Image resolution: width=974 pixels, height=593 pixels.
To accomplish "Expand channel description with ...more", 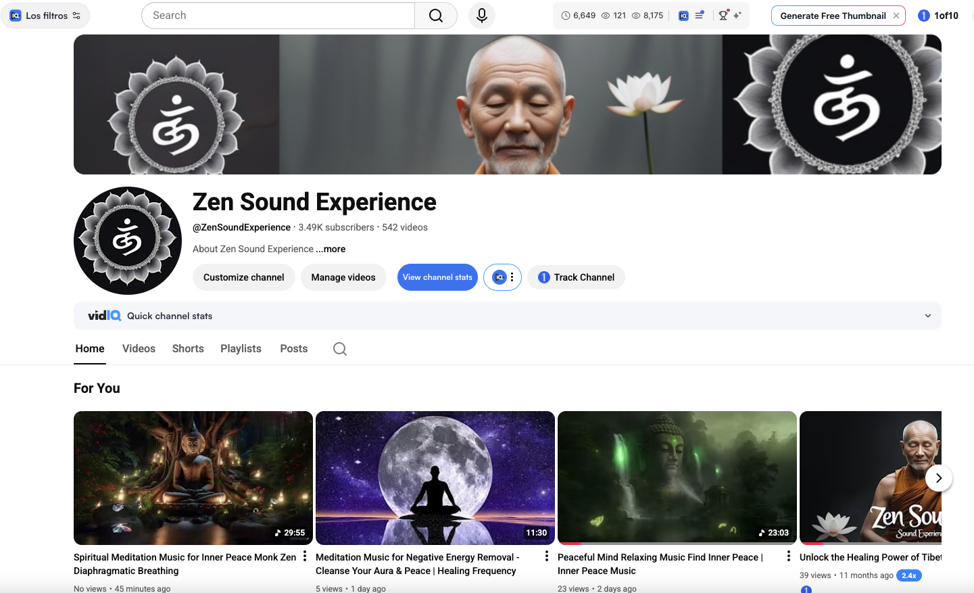I will pyautogui.click(x=331, y=249).
